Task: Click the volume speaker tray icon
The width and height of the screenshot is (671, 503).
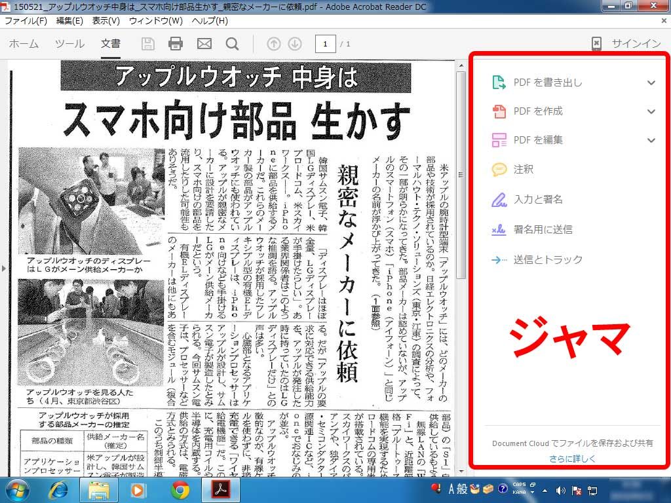Action: pos(561,491)
